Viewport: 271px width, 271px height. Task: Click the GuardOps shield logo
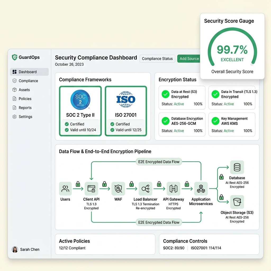pos(15,57)
